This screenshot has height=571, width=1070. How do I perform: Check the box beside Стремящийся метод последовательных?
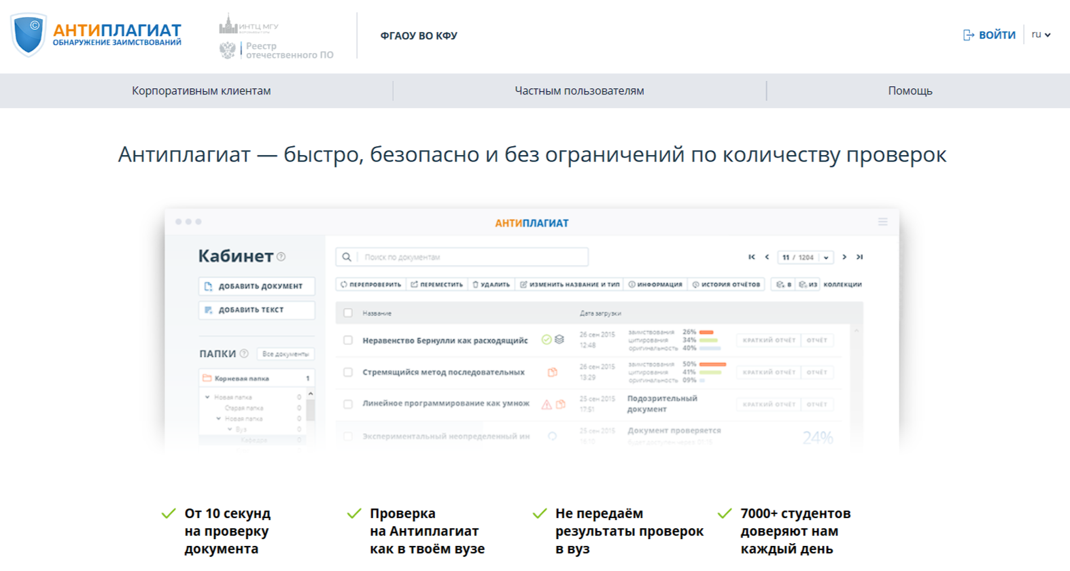tap(348, 373)
